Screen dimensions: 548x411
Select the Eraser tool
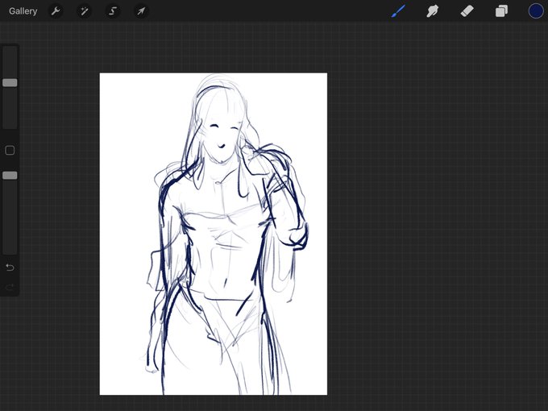click(467, 11)
